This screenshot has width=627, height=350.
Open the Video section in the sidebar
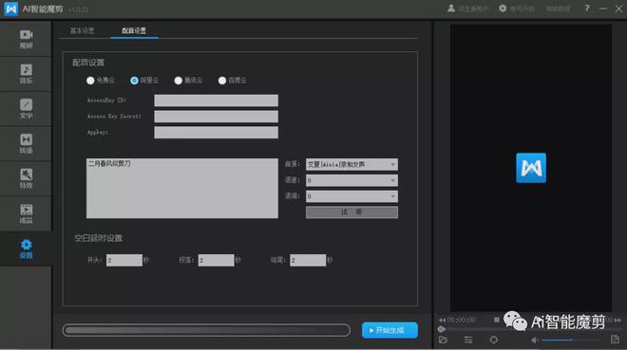click(x=26, y=39)
